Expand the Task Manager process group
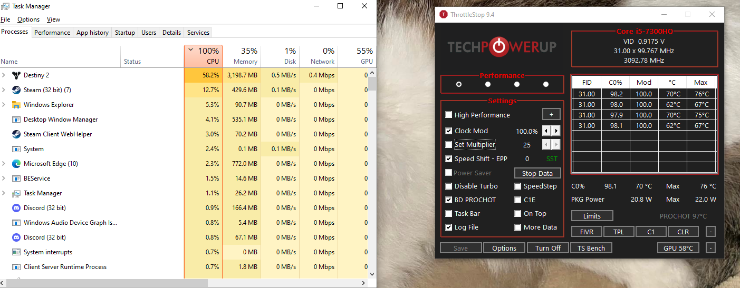Screen dimensions: 740x288 click(4, 193)
